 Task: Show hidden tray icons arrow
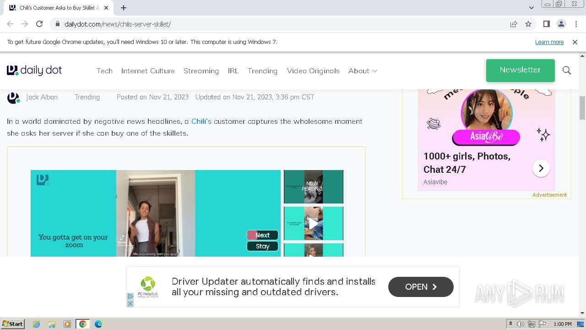[510, 324]
